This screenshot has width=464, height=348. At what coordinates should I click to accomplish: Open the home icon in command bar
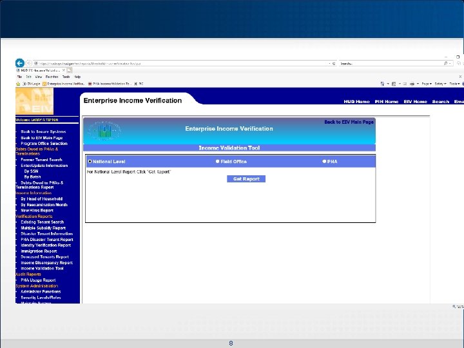(x=382, y=84)
